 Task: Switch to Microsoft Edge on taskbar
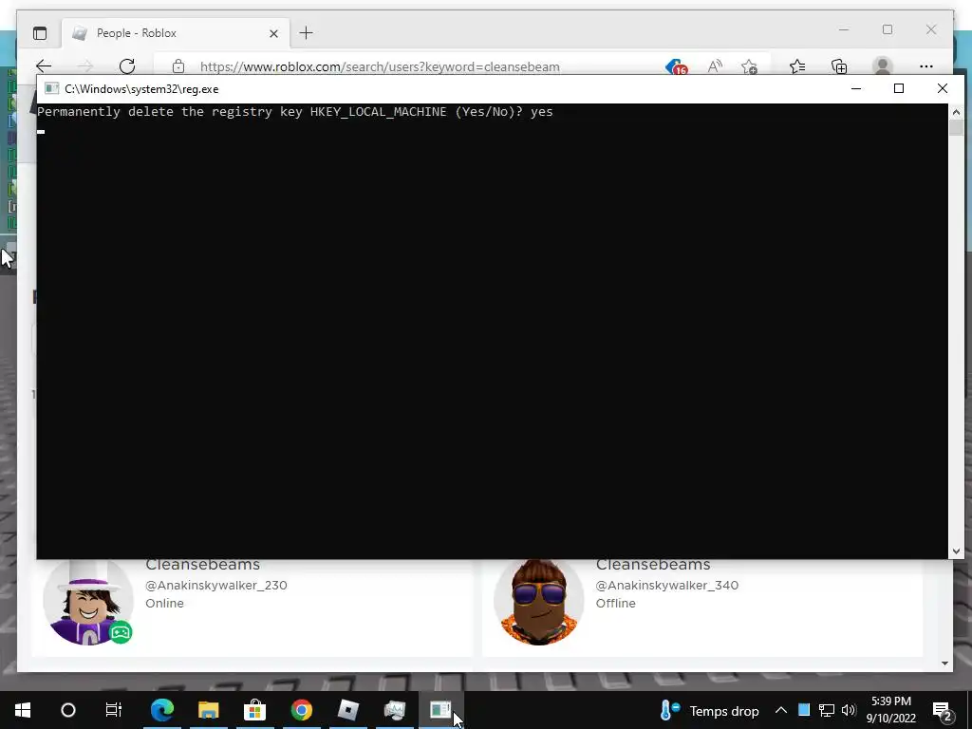pyautogui.click(x=162, y=710)
